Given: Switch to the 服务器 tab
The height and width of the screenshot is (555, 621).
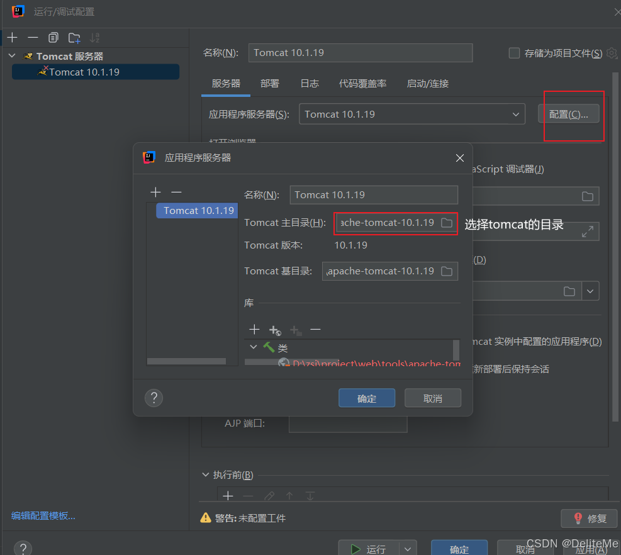Looking at the screenshot, I should pos(226,84).
